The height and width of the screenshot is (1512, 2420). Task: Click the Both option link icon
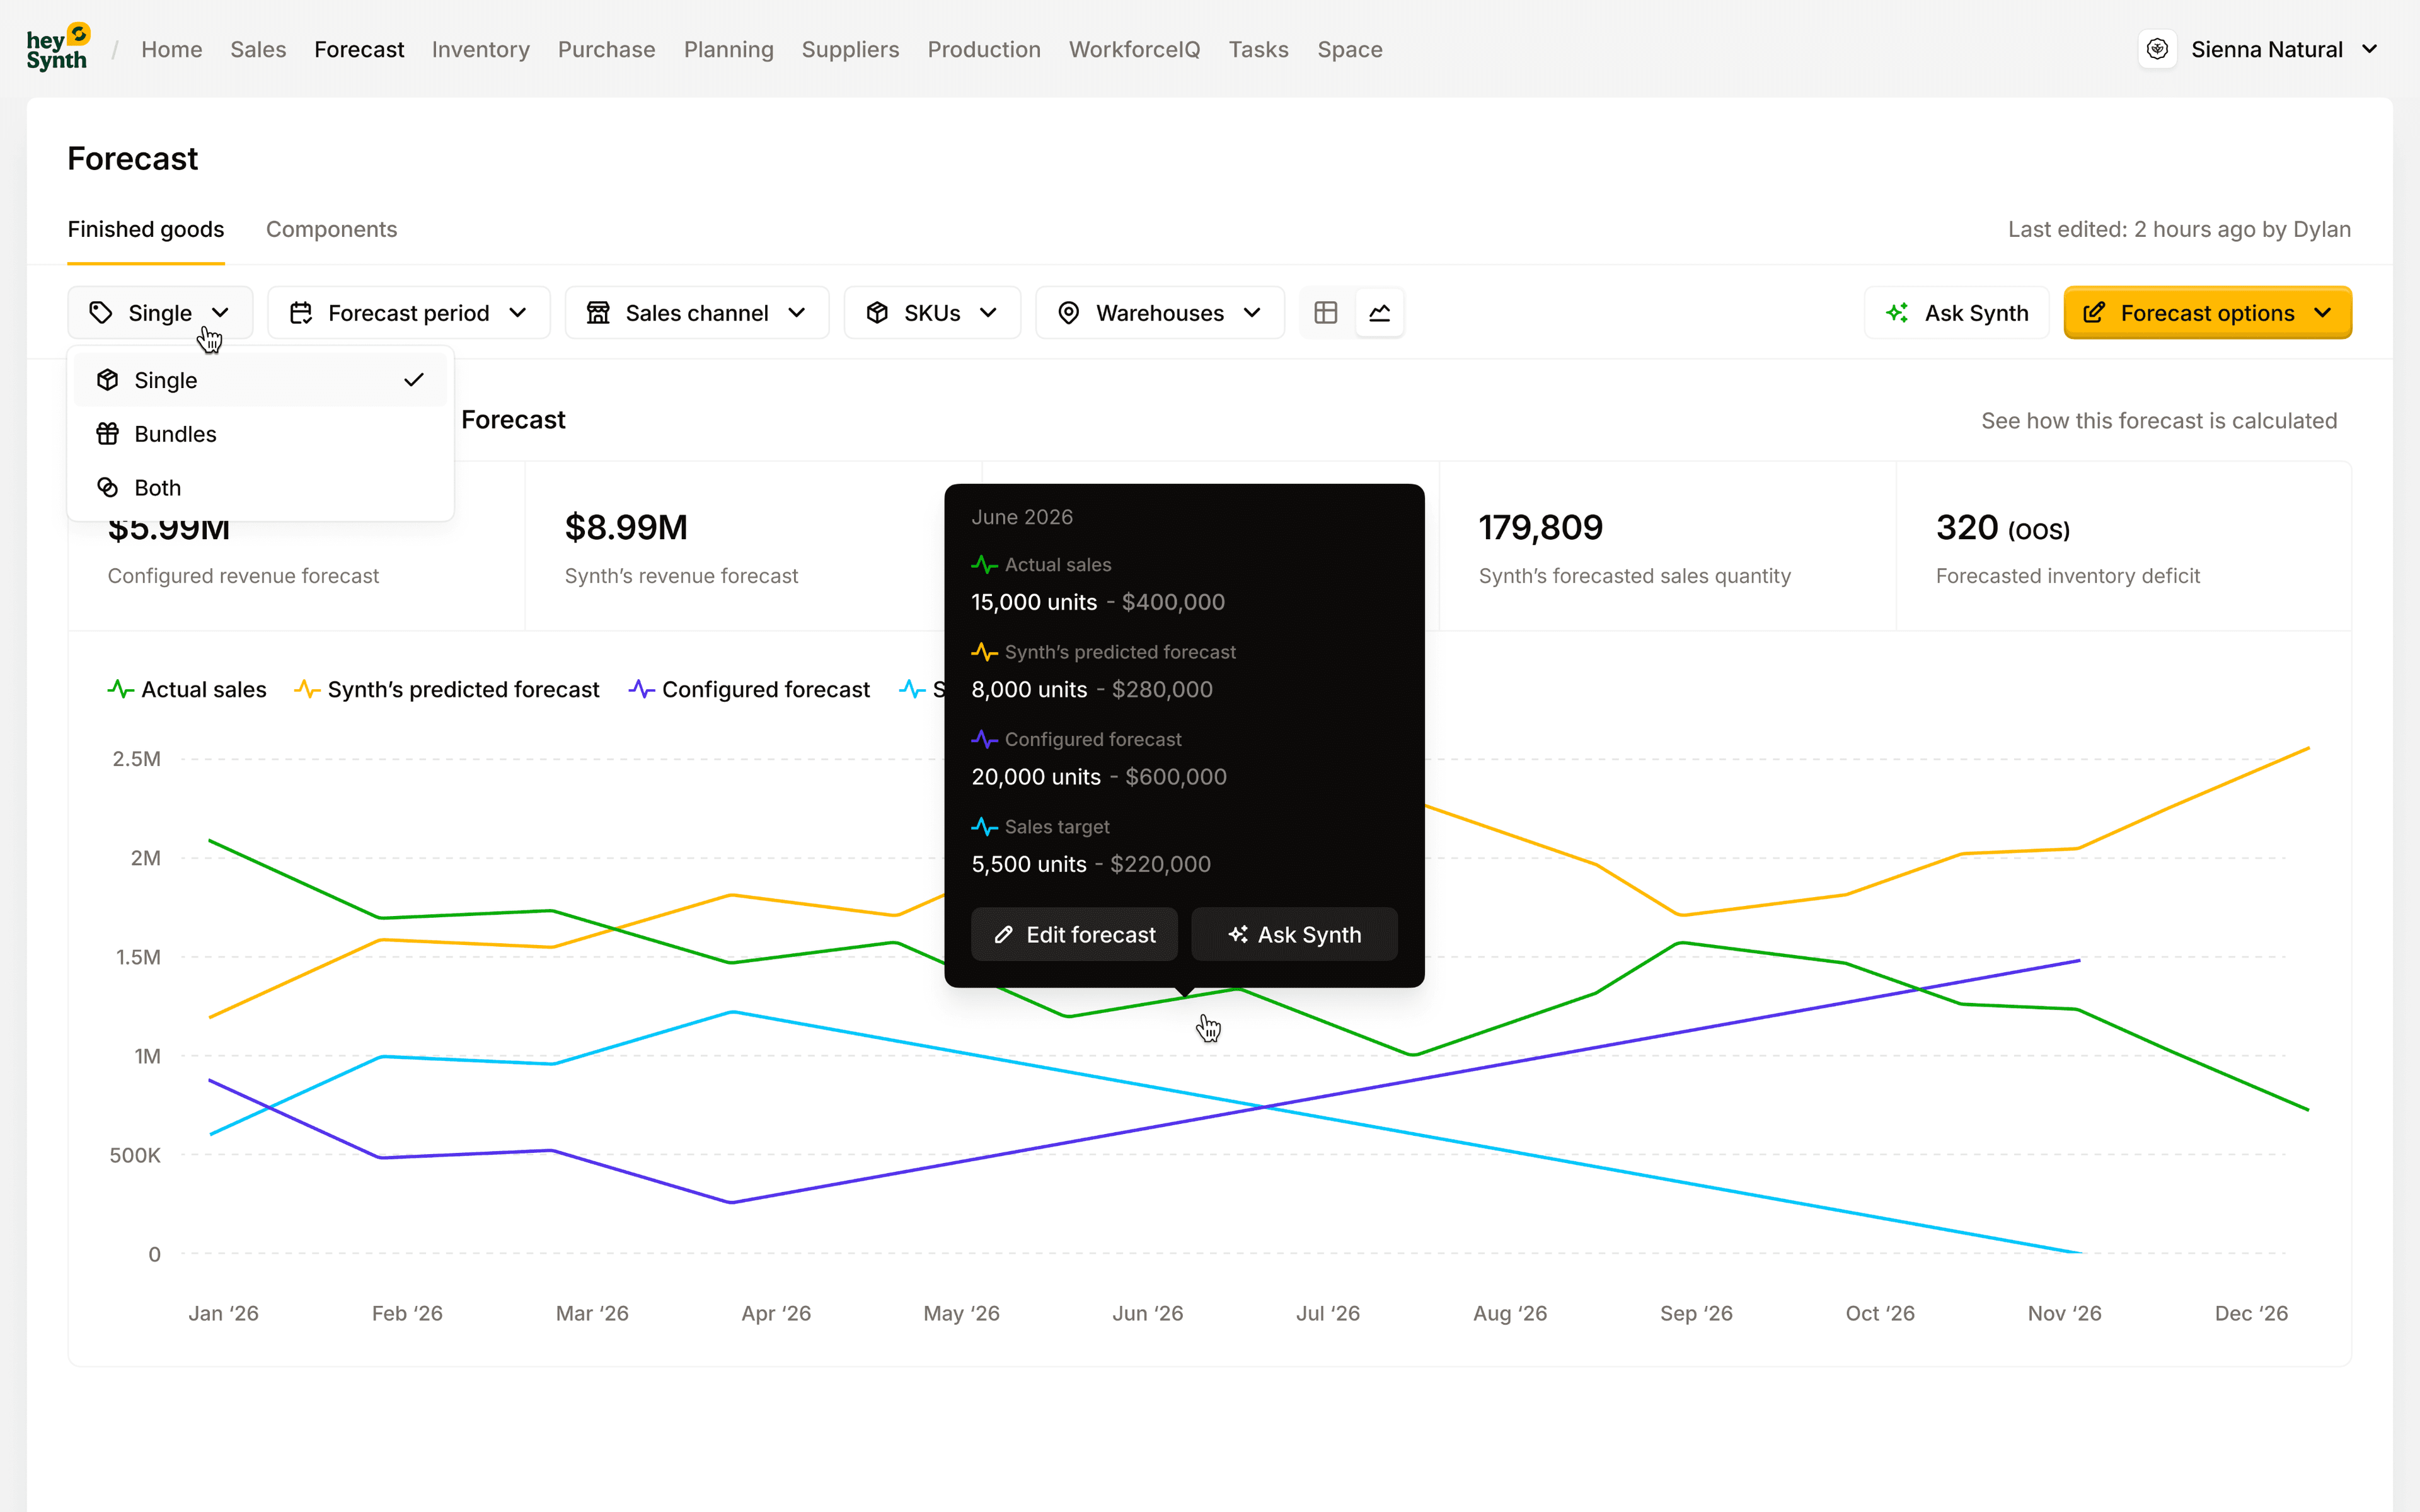108,488
